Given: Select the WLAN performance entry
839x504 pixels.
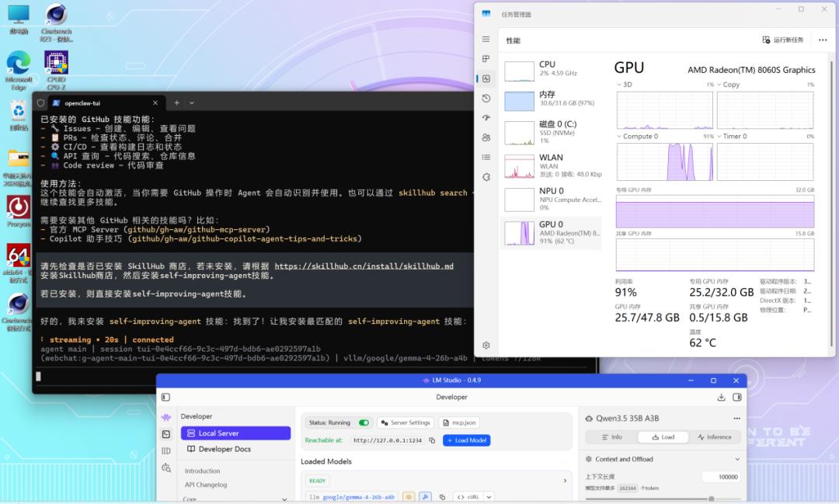Looking at the screenshot, I should point(552,165).
